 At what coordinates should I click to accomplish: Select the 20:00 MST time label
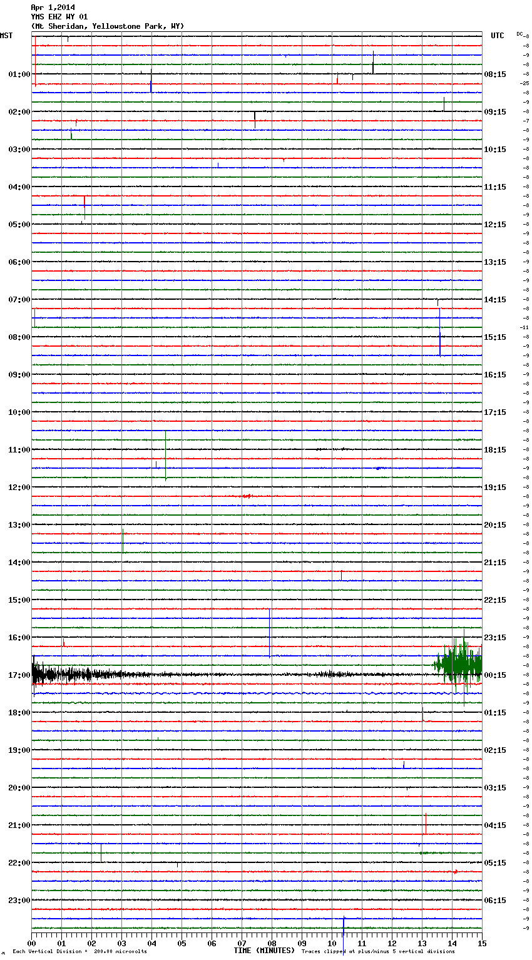click(x=19, y=788)
